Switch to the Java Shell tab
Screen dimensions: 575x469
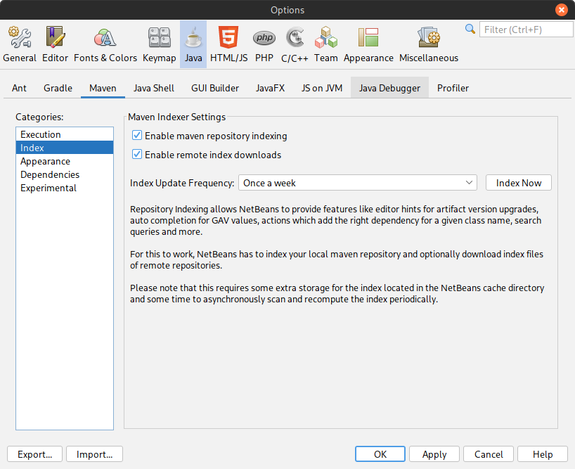tap(154, 88)
